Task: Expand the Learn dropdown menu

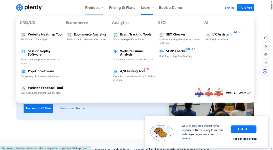Action: pyautogui.click(x=147, y=8)
